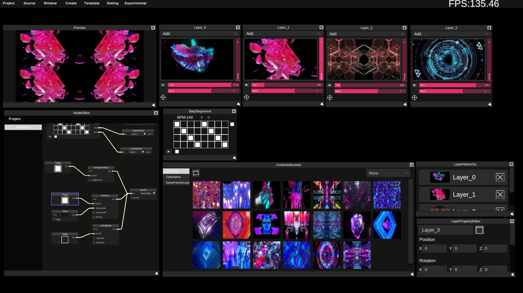The height and width of the screenshot is (293, 523).
Task: Select NewProject in the NodeEditor sidebar
Action: tap(23, 127)
